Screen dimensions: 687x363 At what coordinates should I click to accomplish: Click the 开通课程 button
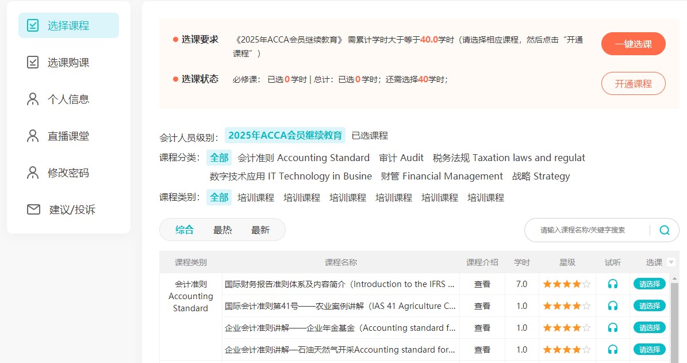pyautogui.click(x=633, y=83)
